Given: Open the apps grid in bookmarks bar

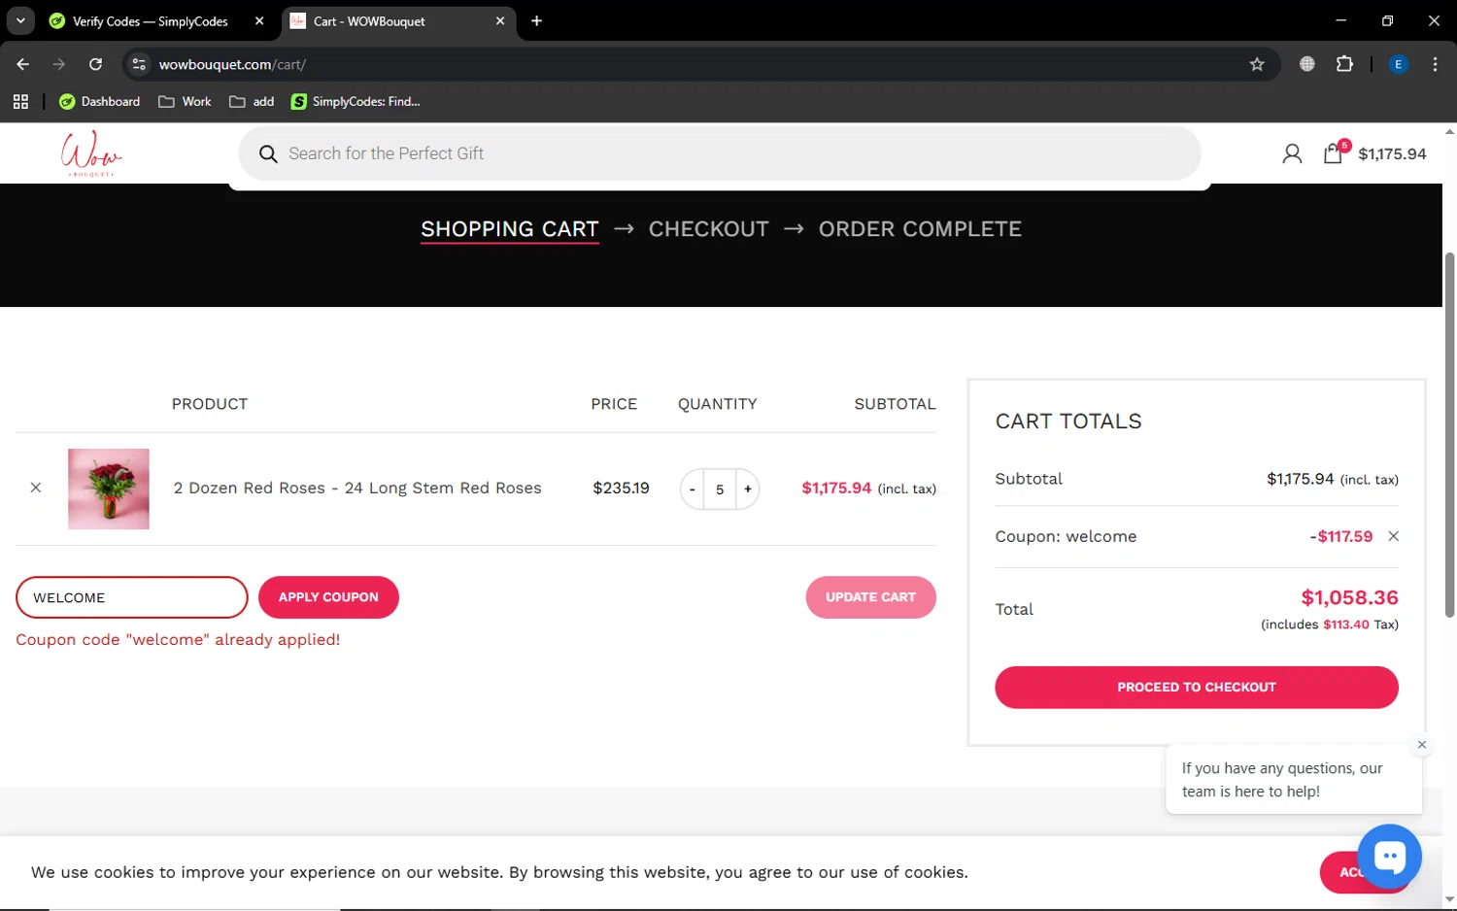Looking at the screenshot, I should (x=20, y=101).
